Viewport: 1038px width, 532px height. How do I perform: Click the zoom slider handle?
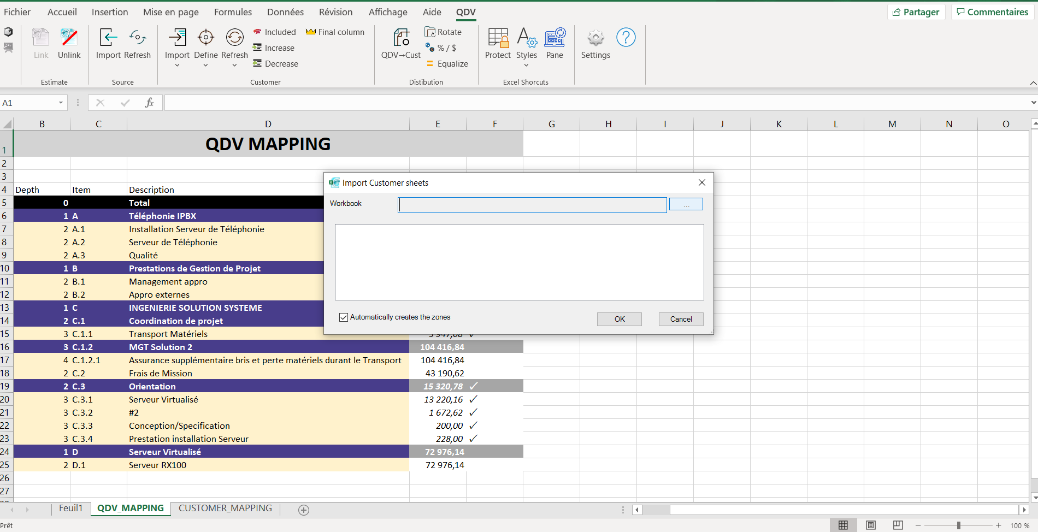pyautogui.click(x=959, y=525)
